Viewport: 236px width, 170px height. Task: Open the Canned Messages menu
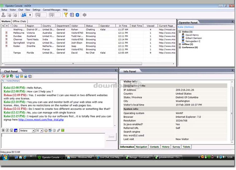[51, 10]
